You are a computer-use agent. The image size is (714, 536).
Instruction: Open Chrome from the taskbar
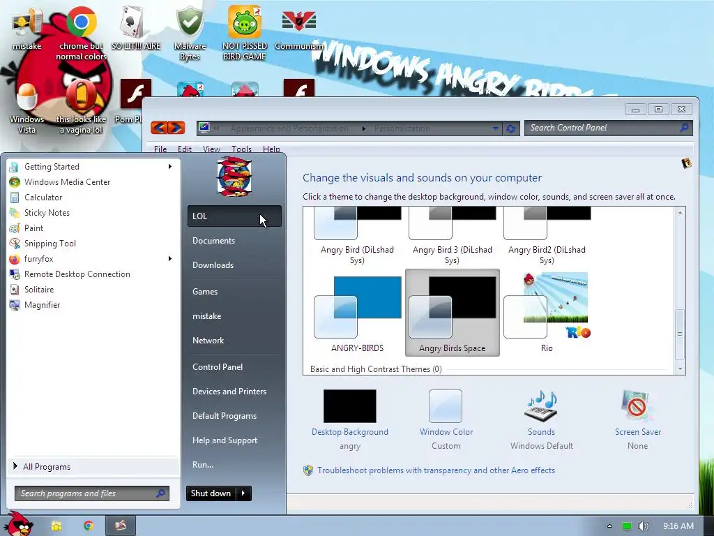point(89,526)
